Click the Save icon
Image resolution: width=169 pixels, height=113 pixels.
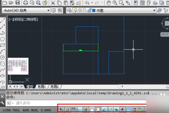[17, 3]
